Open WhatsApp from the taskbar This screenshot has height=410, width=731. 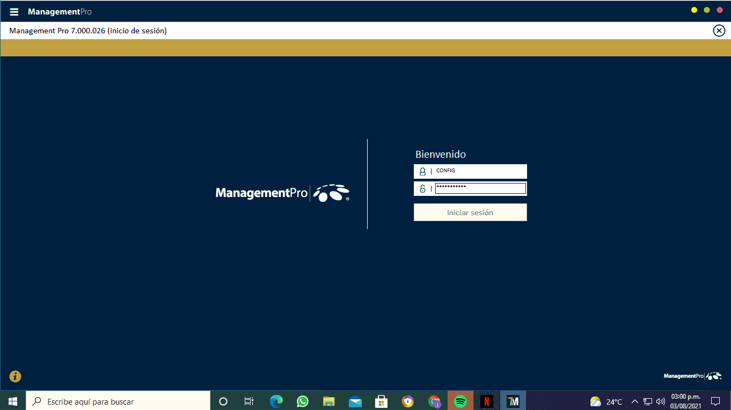pos(303,401)
